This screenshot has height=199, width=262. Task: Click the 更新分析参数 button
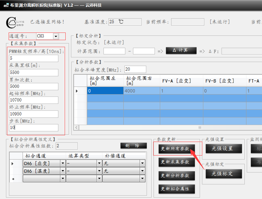click(x=177, y=175)
